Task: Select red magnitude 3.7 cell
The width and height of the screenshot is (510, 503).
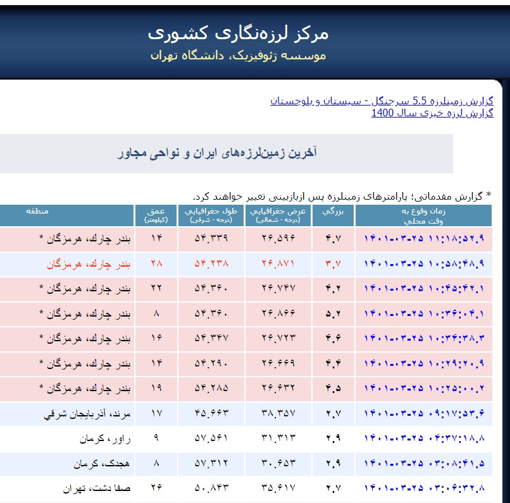Action: tap(333, 264)
